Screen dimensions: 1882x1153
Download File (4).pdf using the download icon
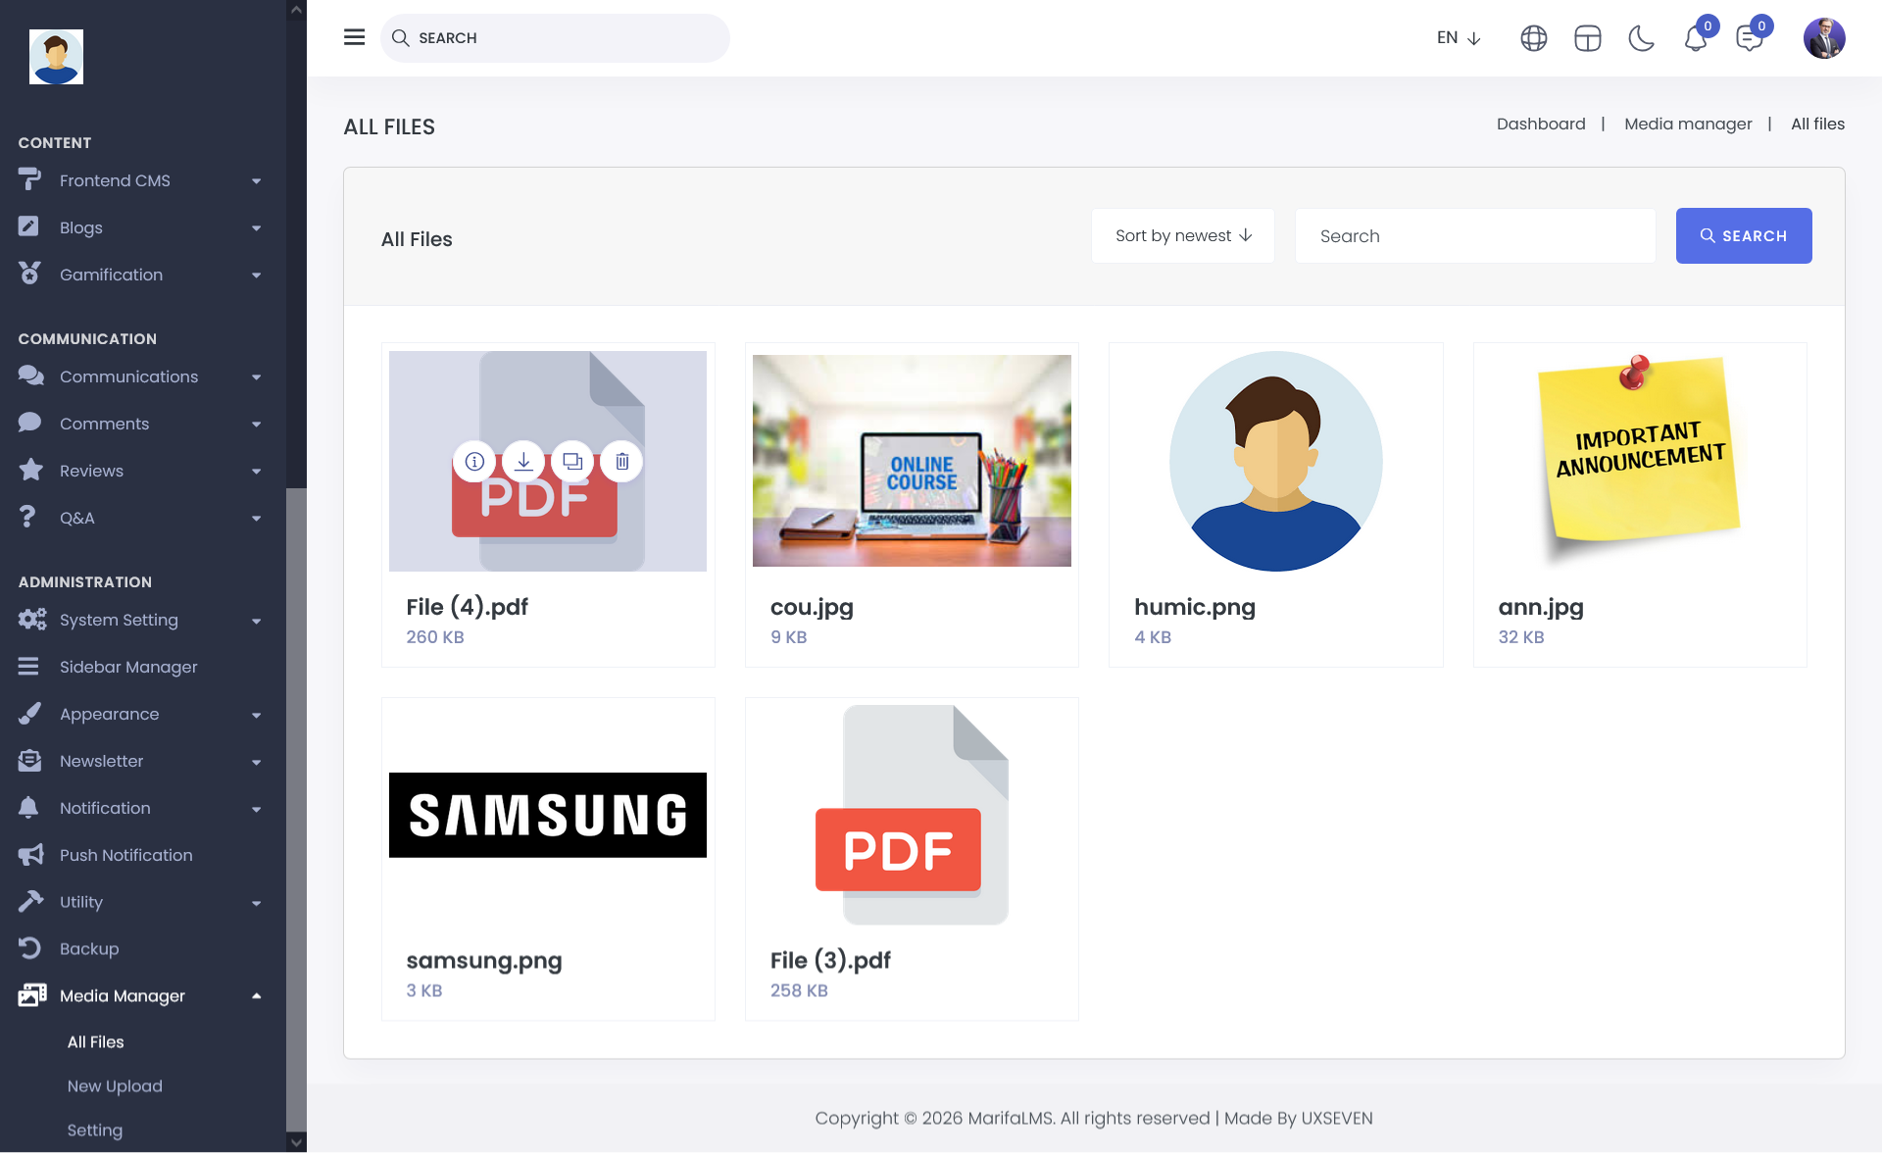click(x=523, y=461)
